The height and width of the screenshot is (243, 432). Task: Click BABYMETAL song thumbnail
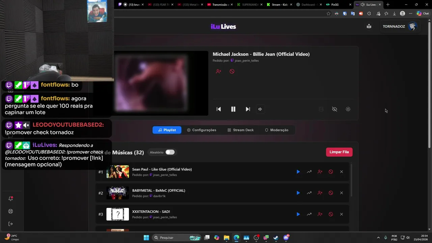(117, 193)
